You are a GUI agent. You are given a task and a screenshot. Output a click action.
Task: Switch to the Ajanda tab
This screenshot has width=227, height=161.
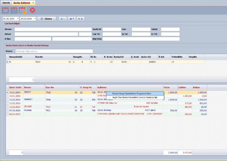point(6,3)
